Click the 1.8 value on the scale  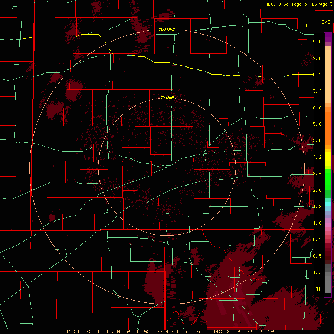click(317, 207)
